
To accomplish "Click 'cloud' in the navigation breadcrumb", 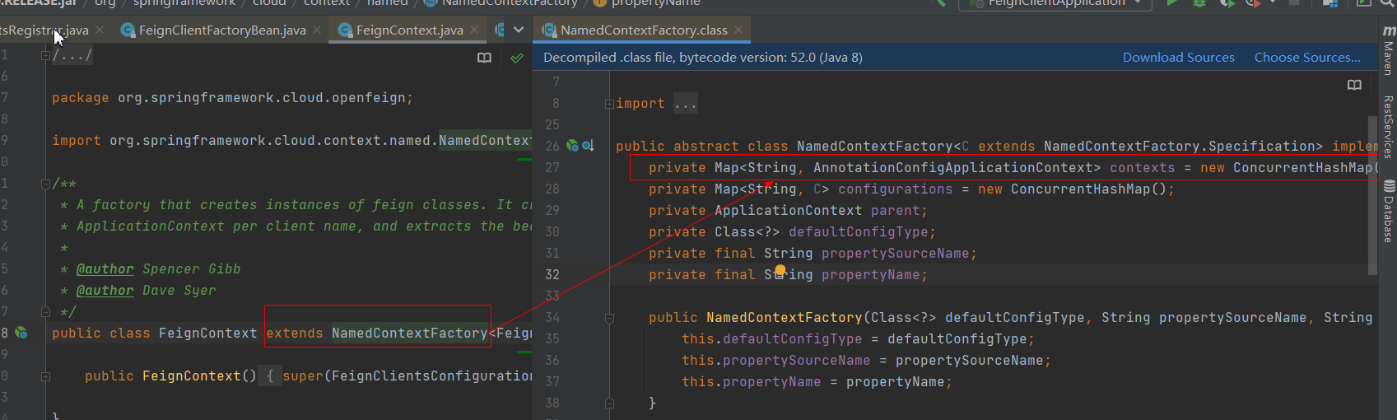I will (x=269, y=3).
